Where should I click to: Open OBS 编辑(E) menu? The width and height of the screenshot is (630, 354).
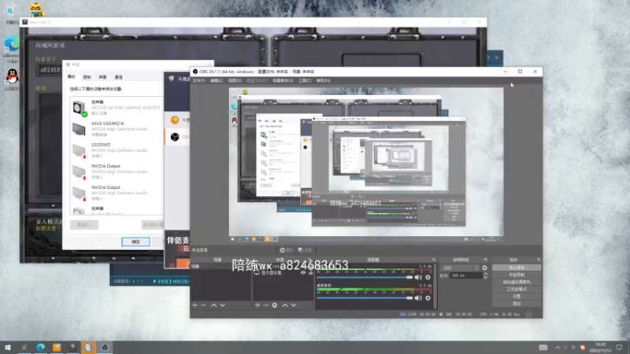216,81
